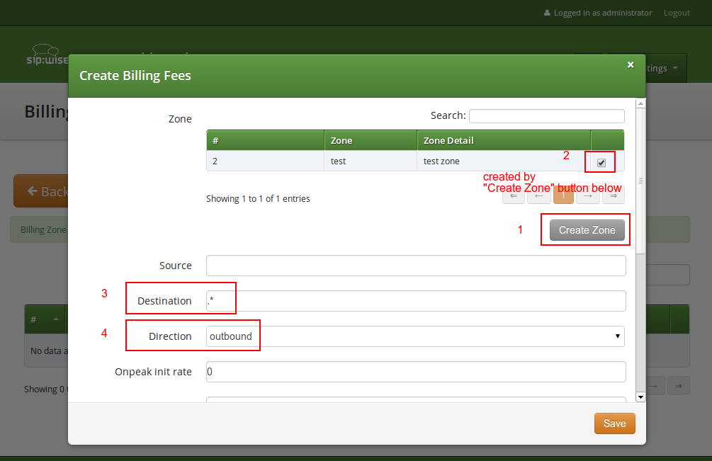The image size is (712, 461).
Task: Click the next-page arrow under the zone table
Action: point(588,195)
